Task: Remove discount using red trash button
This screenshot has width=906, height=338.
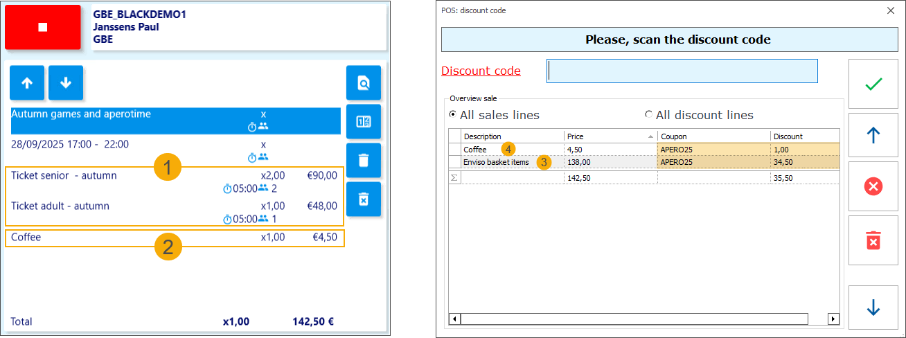Action: (x=873, y=240)
